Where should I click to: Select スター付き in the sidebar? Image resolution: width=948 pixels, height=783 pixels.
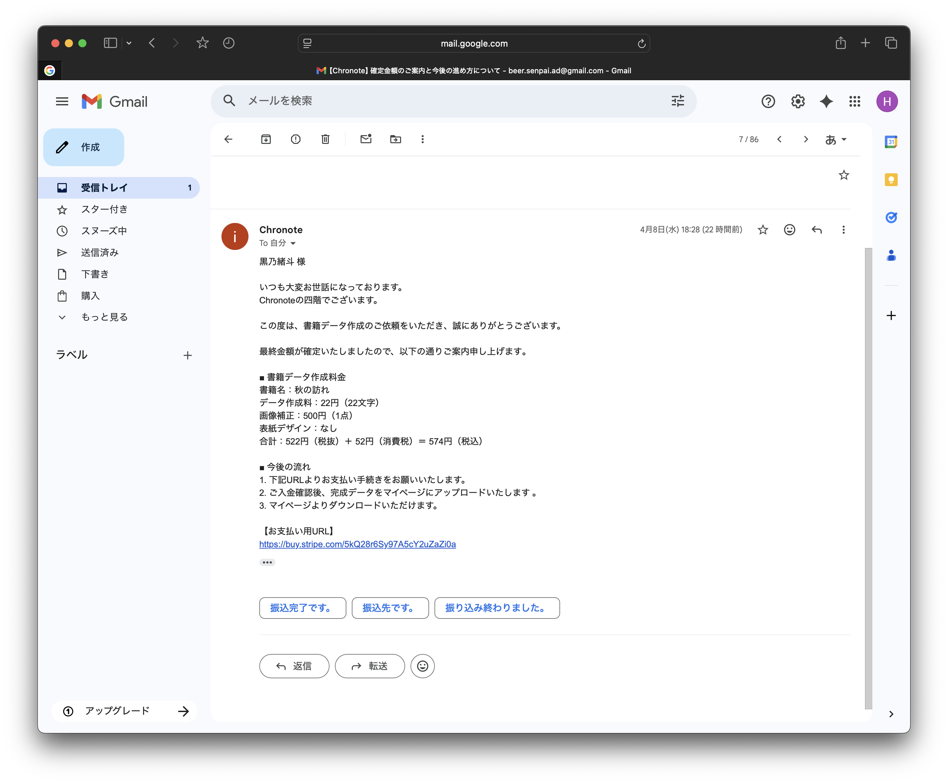105,209
